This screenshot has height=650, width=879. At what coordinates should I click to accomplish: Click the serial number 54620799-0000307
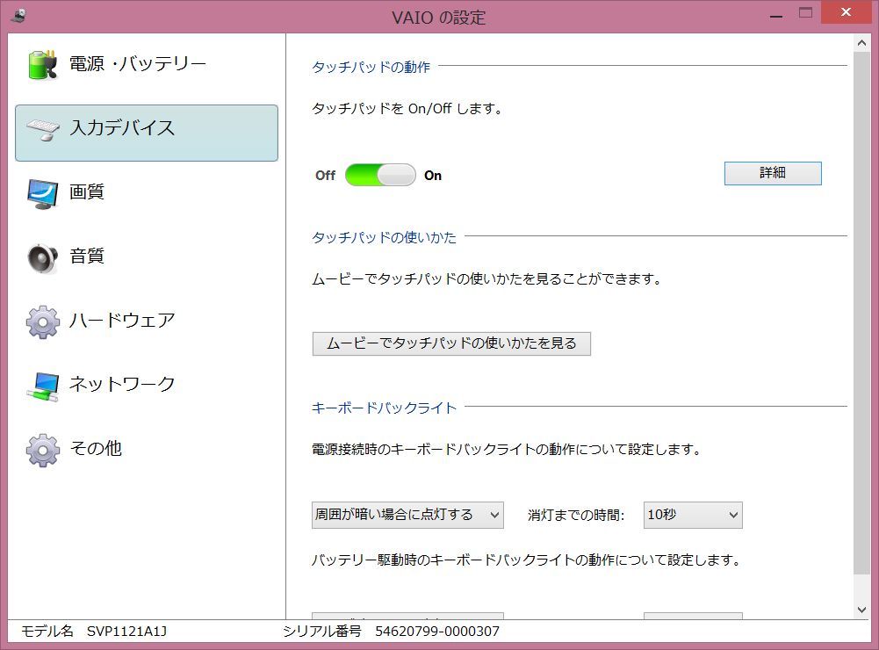click(437, 632)
